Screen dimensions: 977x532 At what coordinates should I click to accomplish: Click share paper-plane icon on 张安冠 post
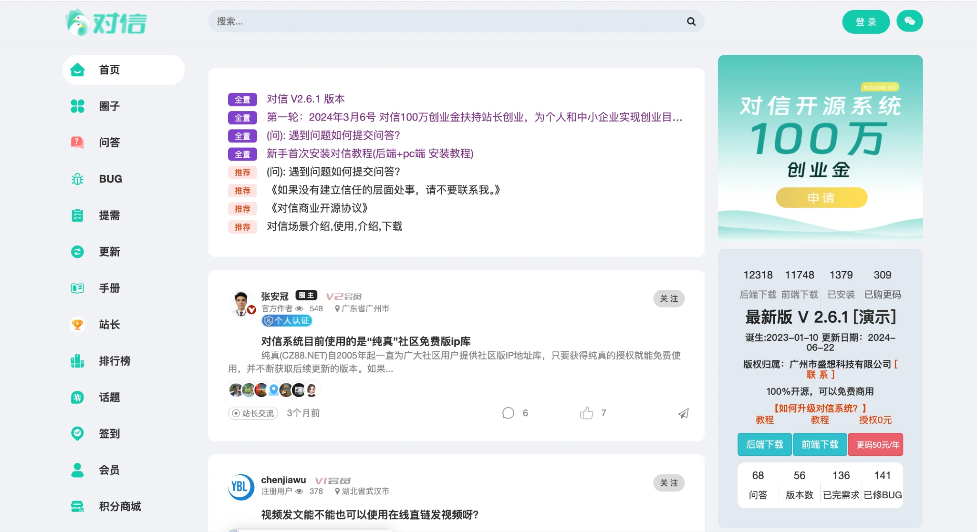coord(684,413)
